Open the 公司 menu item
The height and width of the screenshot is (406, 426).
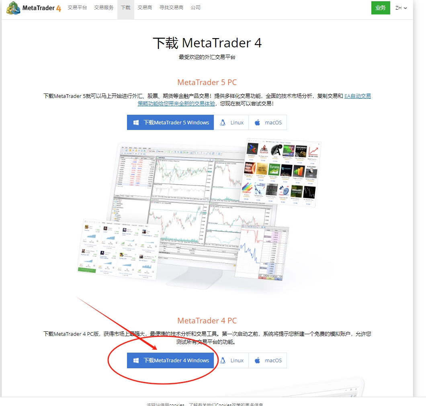click(x=195, y=8)
